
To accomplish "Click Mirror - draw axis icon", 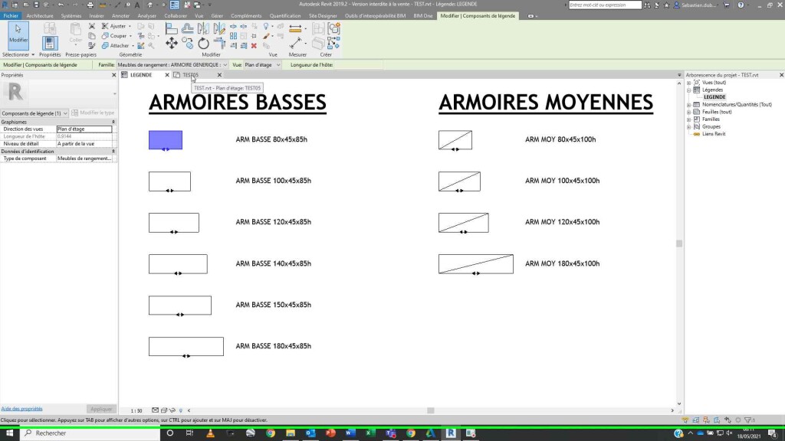I will coord(219,28).
